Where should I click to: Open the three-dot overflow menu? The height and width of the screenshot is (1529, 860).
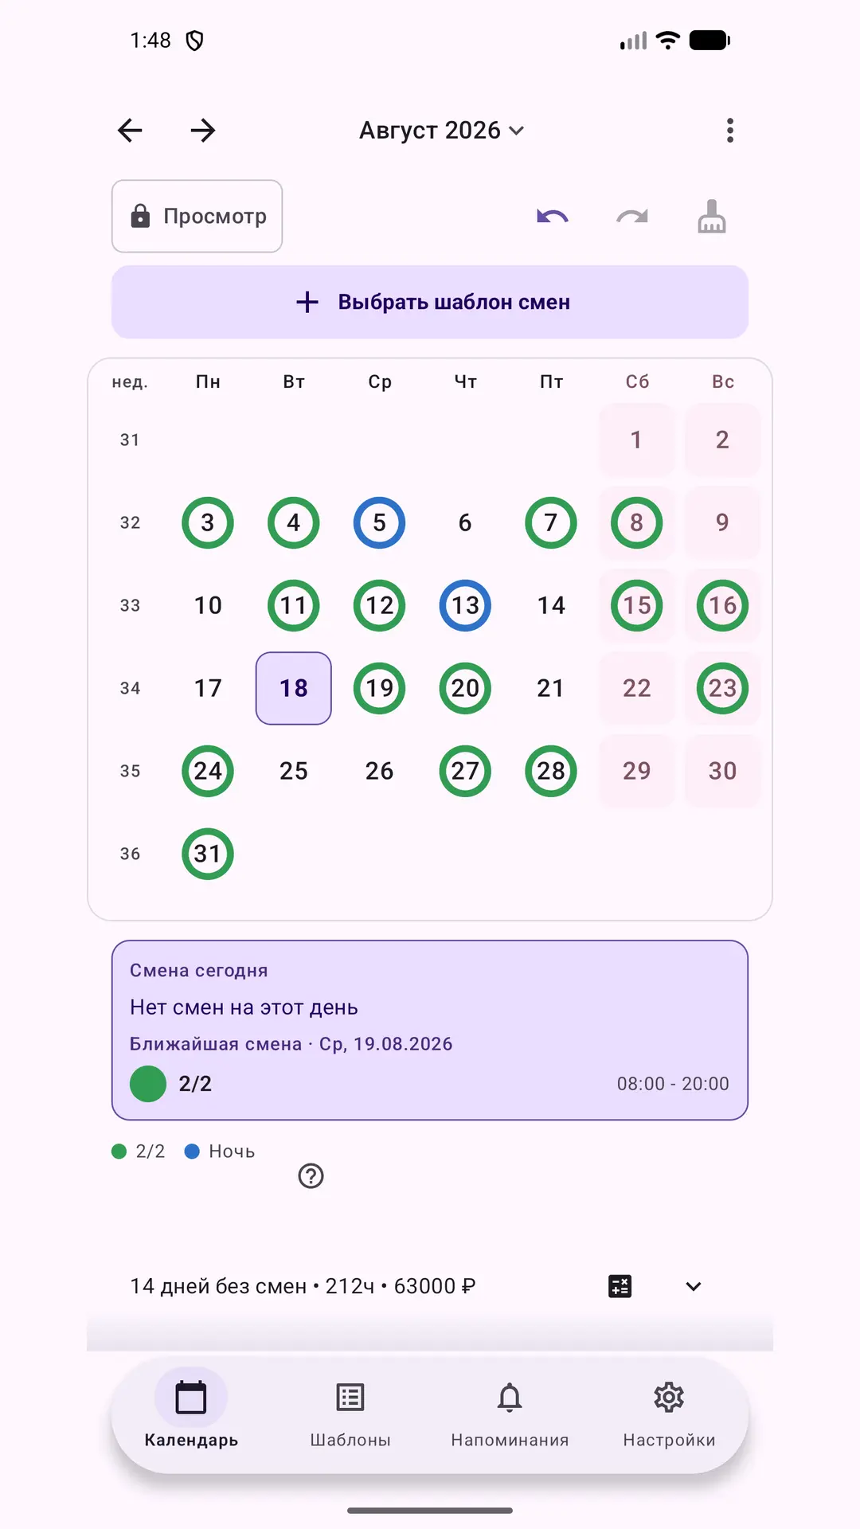point(730,131)
